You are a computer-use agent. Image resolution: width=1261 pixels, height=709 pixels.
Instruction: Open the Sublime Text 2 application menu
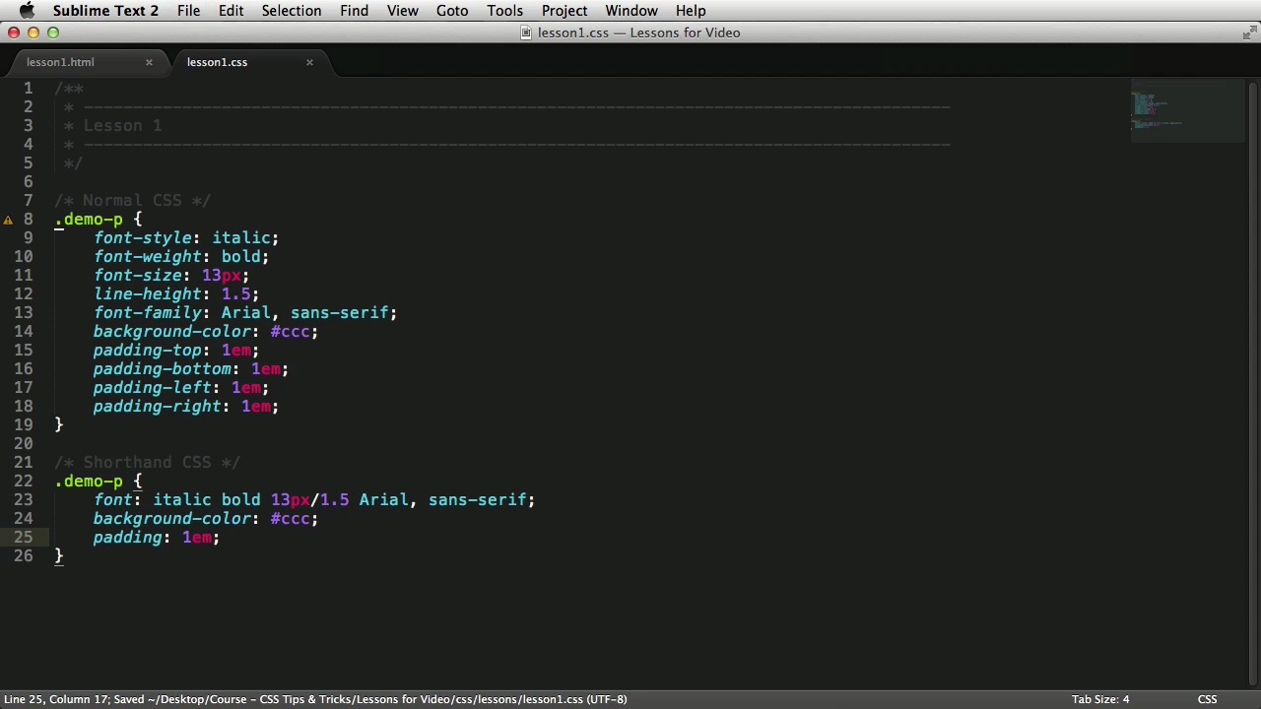click(105, 11)
